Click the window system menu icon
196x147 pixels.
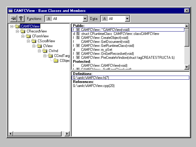tap(11, 10)
